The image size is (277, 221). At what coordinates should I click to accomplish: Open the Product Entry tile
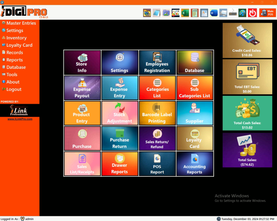82,113
